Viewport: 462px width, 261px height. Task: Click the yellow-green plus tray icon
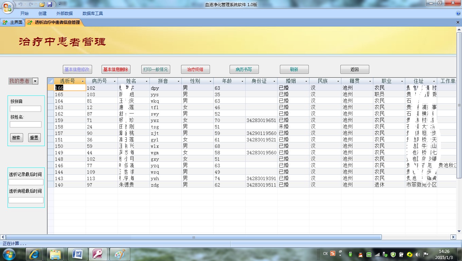coord(410,255)
